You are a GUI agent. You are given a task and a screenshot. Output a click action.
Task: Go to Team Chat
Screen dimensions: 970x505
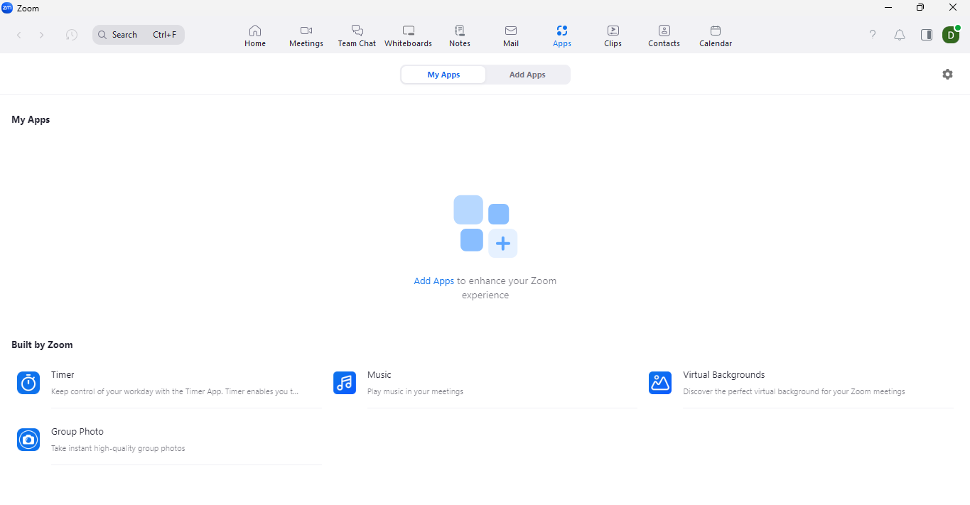pyautogui.click(x=357, y=36)
